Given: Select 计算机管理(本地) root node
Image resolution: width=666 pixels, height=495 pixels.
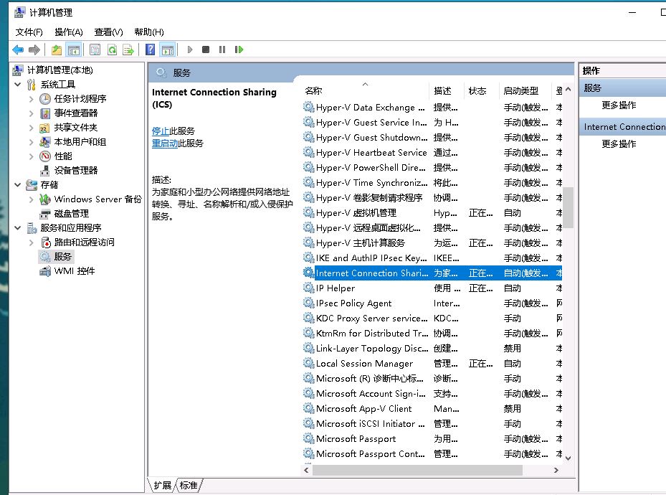Looking at the screenshot, I should point(60,70).
